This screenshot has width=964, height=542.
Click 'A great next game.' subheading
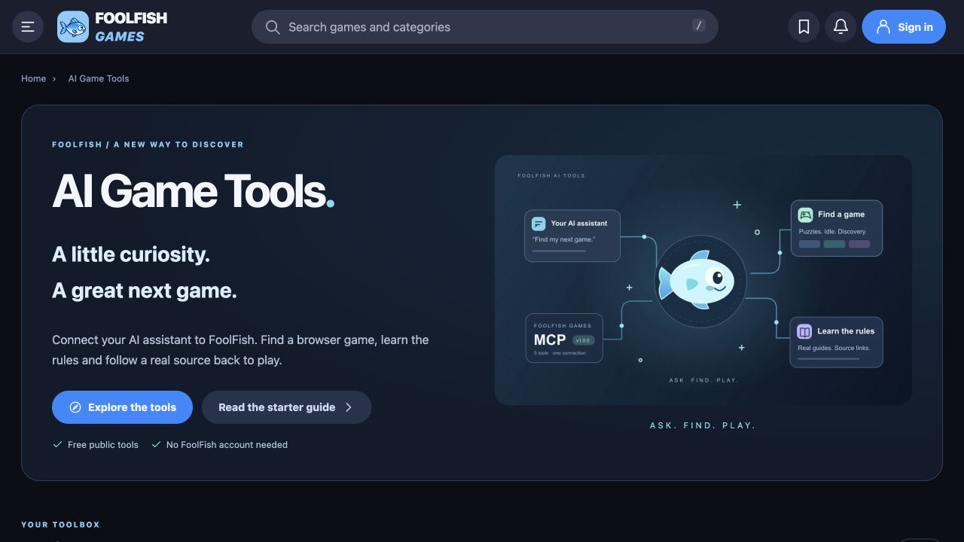coord(145,291)
